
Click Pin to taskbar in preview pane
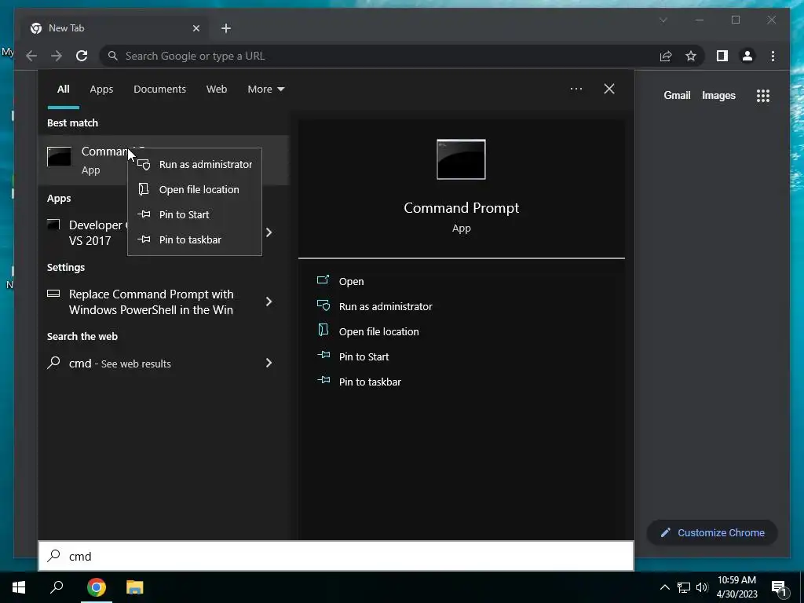(370, 382)
